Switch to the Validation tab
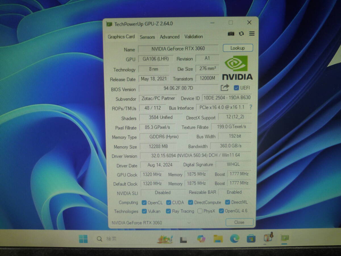The image size is (341, 256). [x=194, y=36]
